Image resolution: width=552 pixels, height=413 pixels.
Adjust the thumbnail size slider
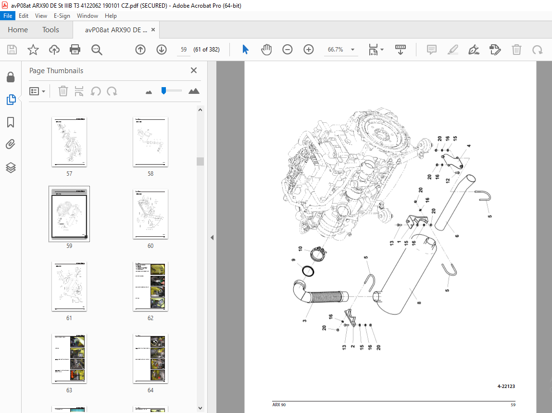click(163, 91)
